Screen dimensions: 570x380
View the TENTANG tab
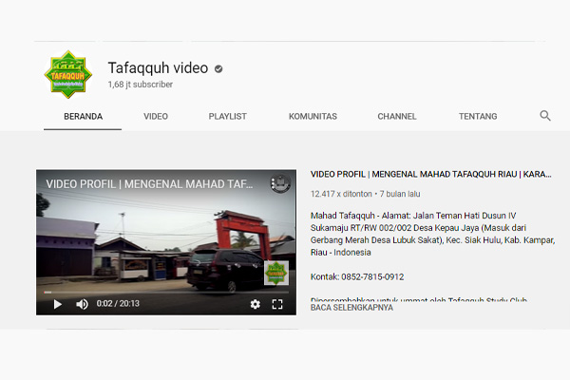pyautogui.click(x=478, y=116)
